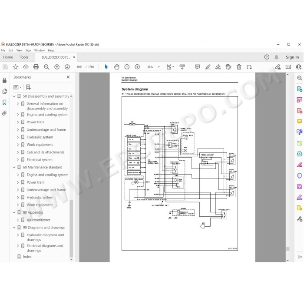This screenshot has width=304, height=304.
Task: Open the Hydraulic diagrams and drawings bookmark
Action: pyautogui.click(x=45, y=237)
